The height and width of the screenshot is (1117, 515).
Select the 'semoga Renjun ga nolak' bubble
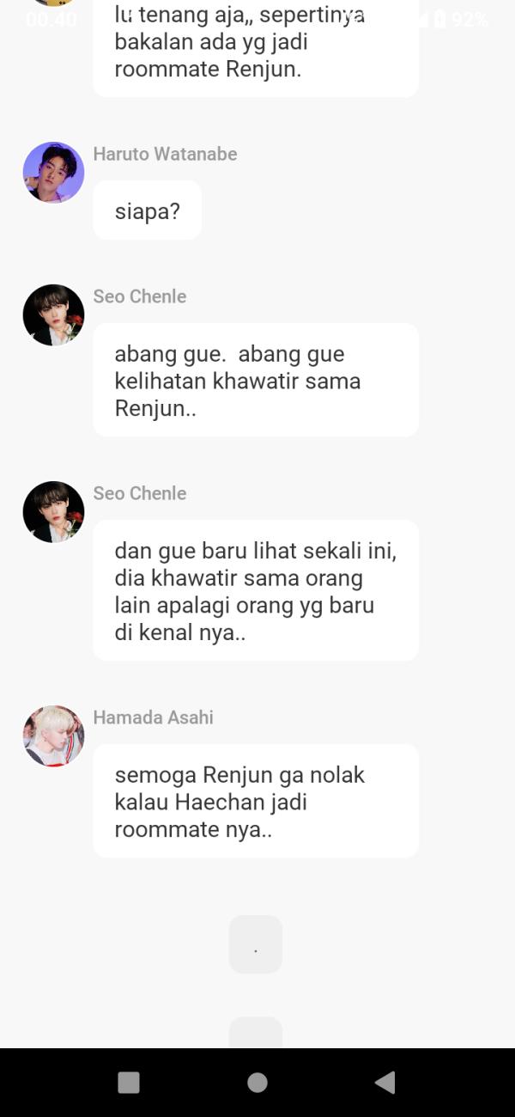[256, 801]
